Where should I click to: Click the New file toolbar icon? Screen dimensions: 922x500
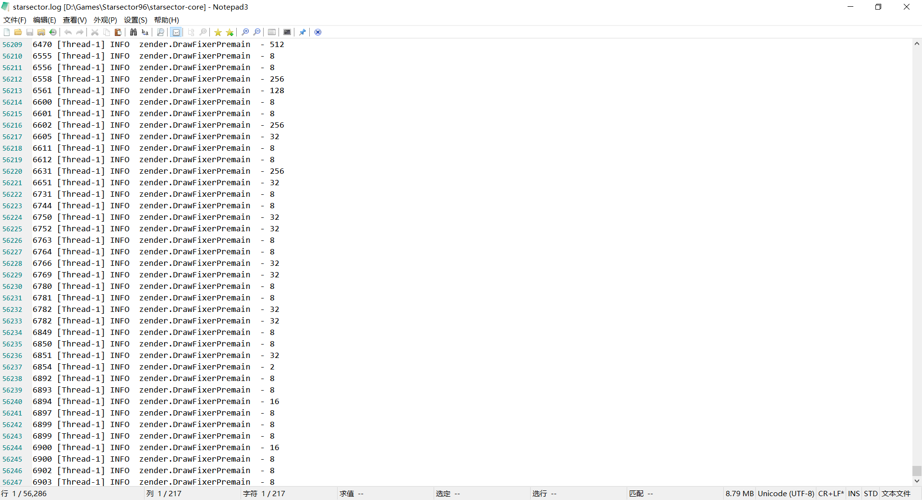[7, 32]
